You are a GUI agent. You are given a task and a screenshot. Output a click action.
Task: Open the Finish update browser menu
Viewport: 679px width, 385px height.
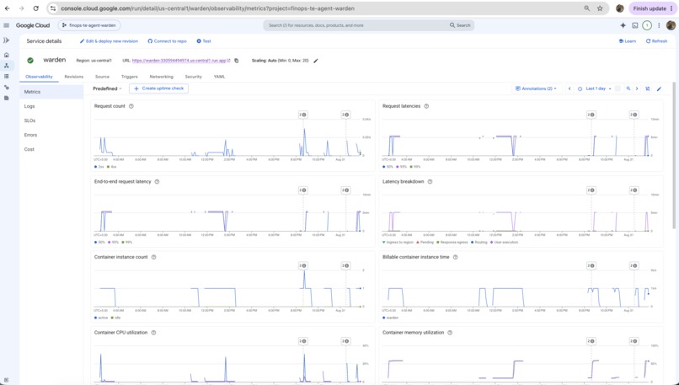pyautogui.click(x=653, y=8)
